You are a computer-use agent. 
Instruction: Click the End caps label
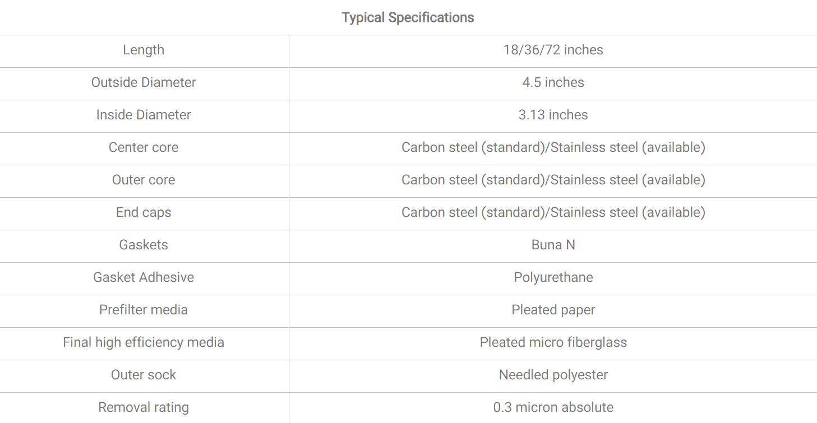click(144, 212)
